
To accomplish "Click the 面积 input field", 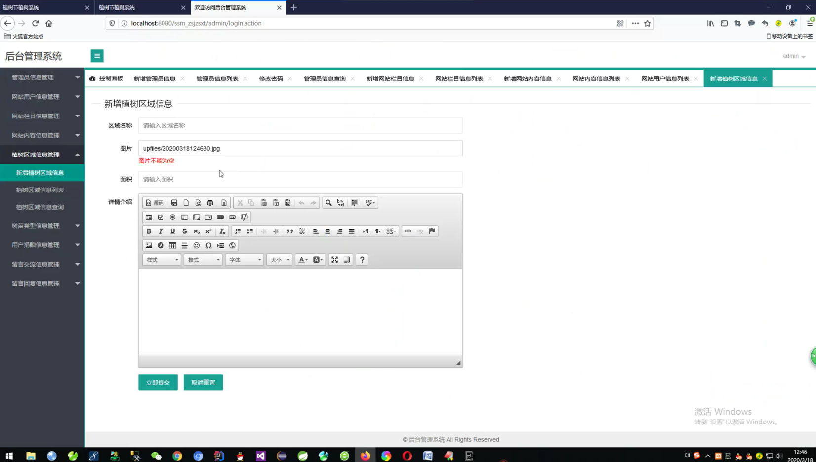I will [x=300, y=179].
